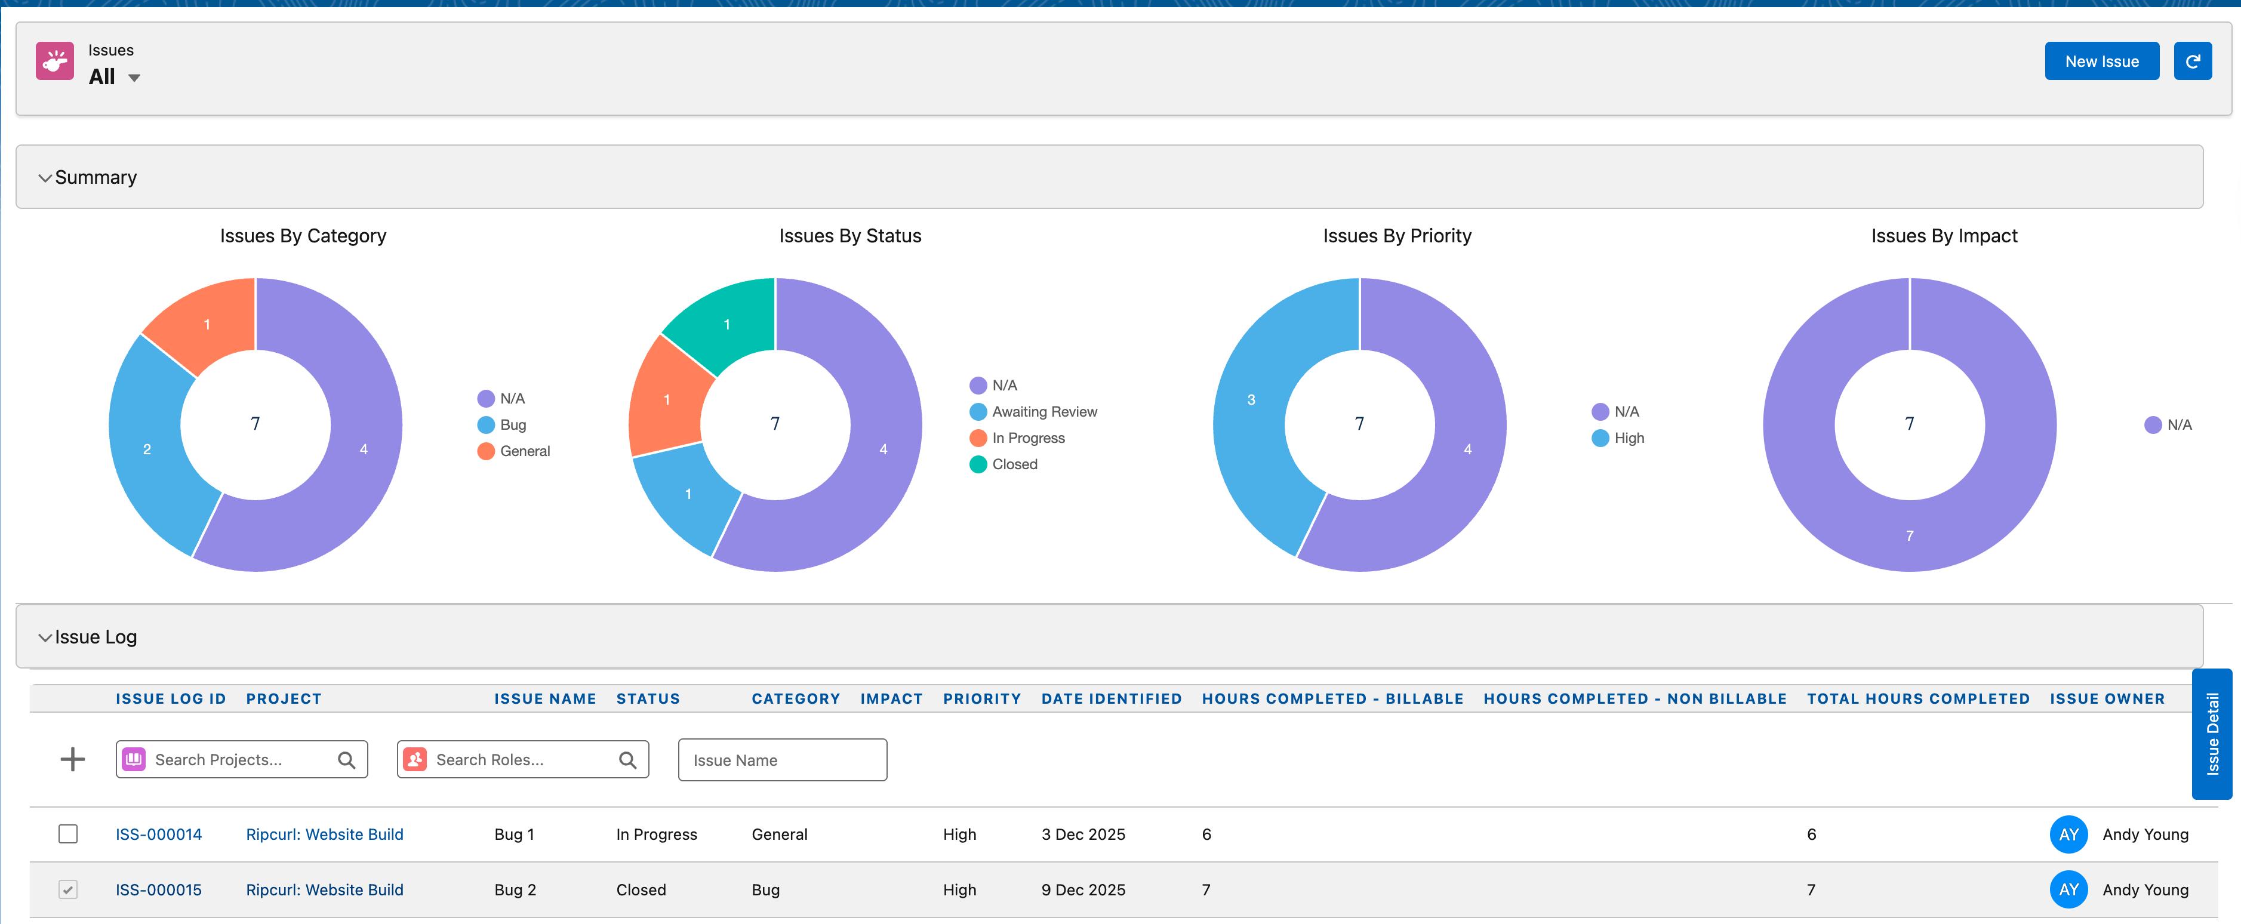Viewport: 2241px width, 924px height.
Task: Toggle N/A legend swatch in Impact chart
Action: 2153,424
